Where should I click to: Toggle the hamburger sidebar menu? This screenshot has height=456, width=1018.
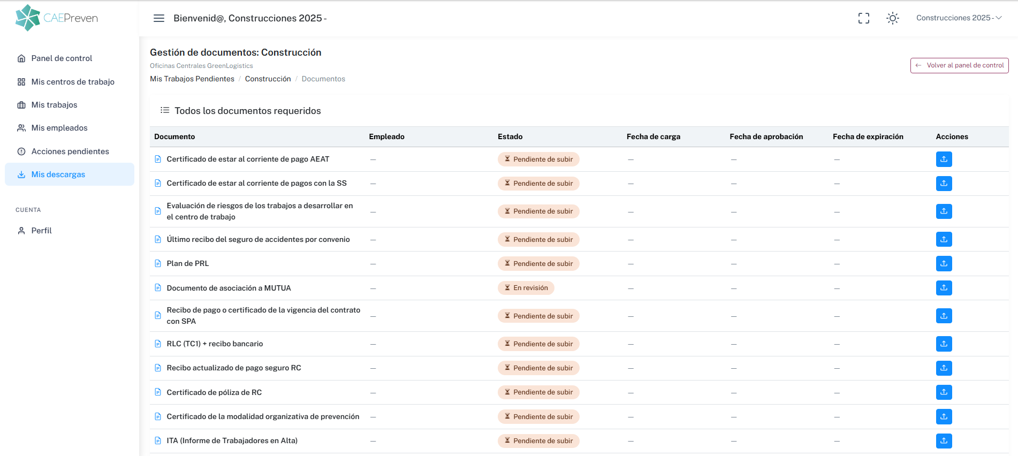(159, 18)
